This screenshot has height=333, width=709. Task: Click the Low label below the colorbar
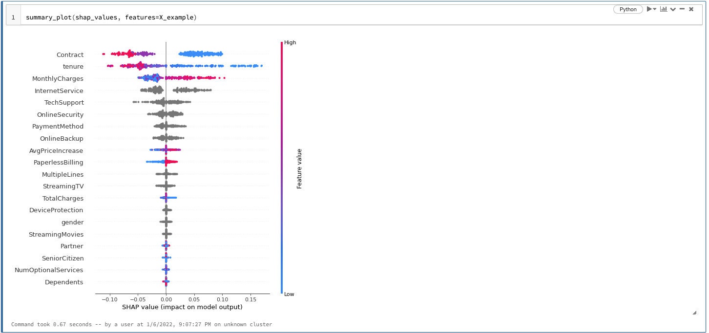290,294
